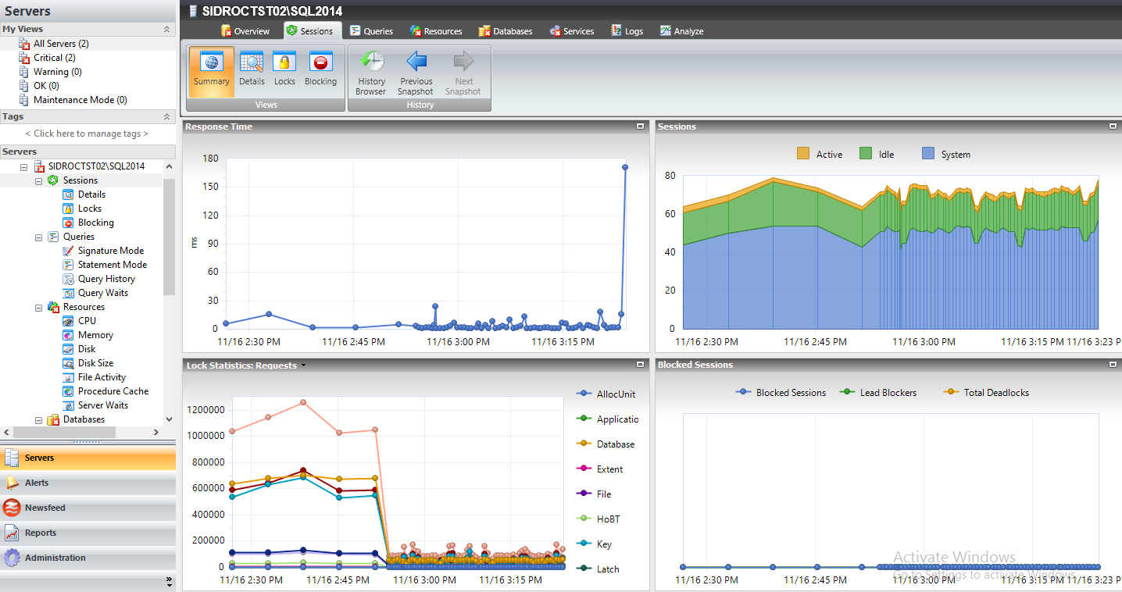Collapse the Tags section
This screenshot has height=592, width=1122.
coord(166,116)
